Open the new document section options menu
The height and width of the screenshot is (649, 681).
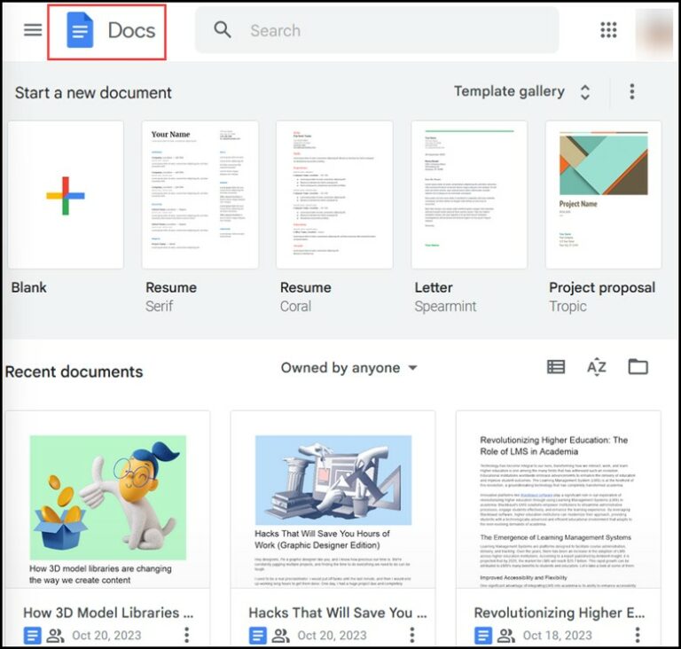coord(632,91)
